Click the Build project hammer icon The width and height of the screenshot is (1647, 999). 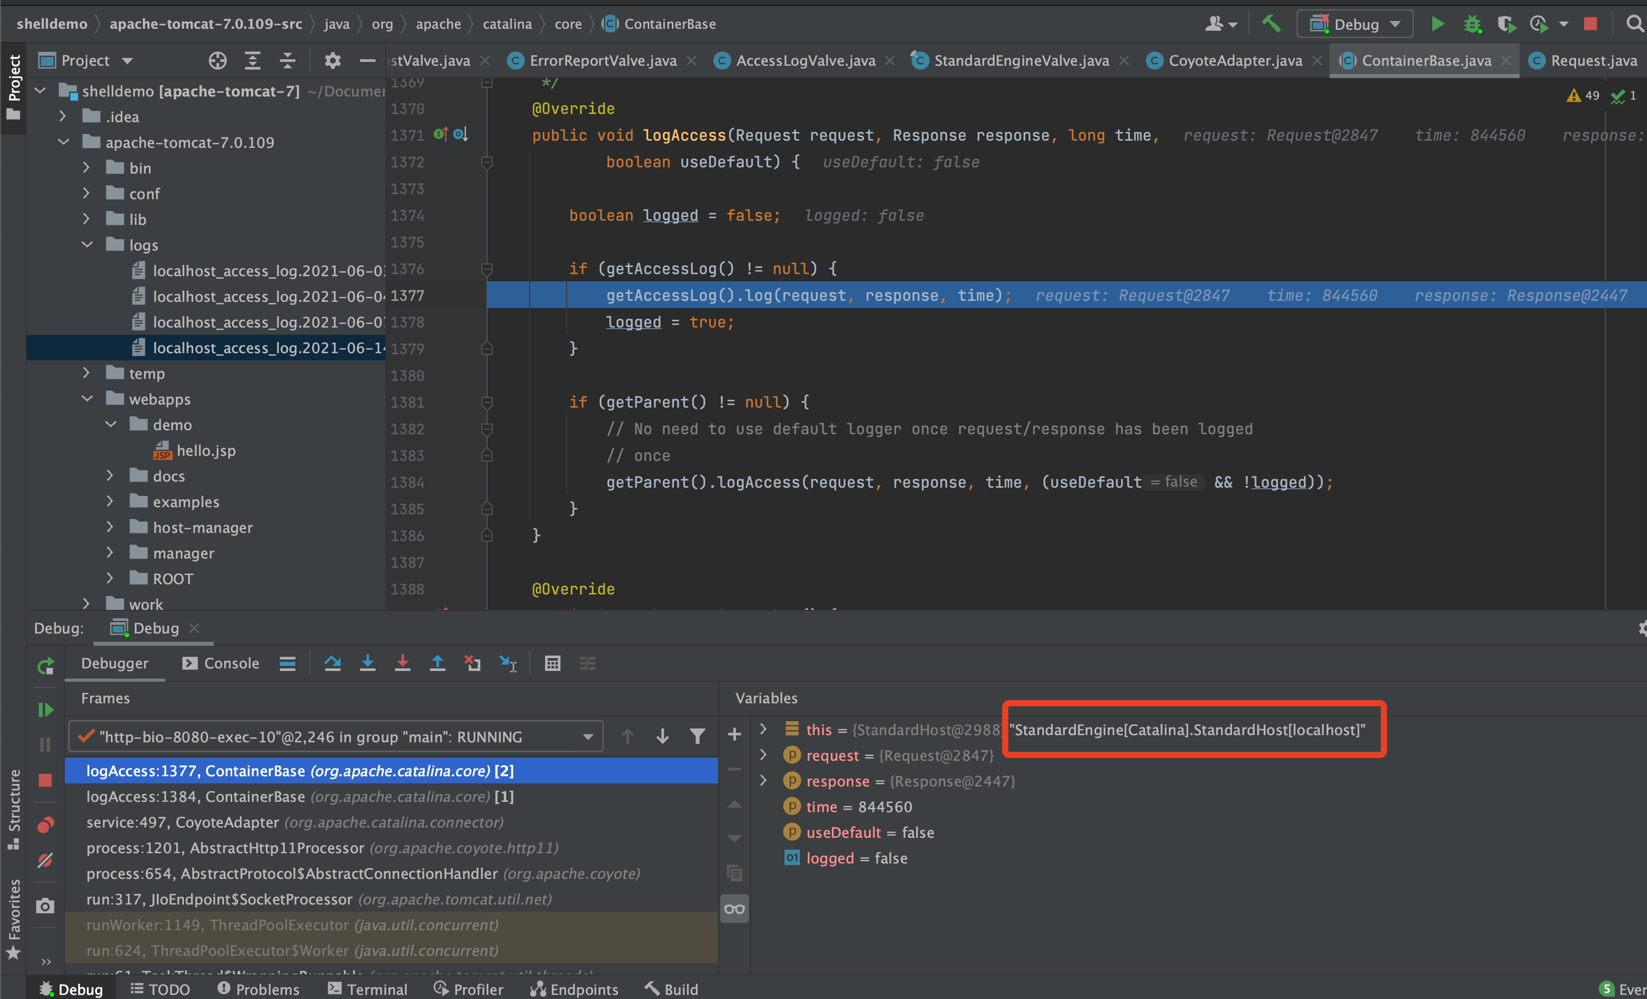[x=1271, y=24]
